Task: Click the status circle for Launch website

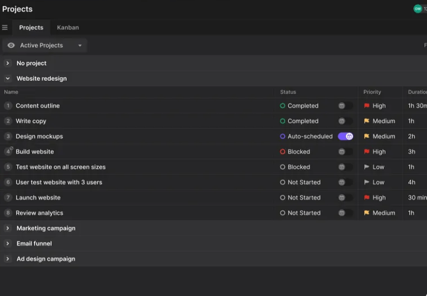Action: click(x=282, y=198)
